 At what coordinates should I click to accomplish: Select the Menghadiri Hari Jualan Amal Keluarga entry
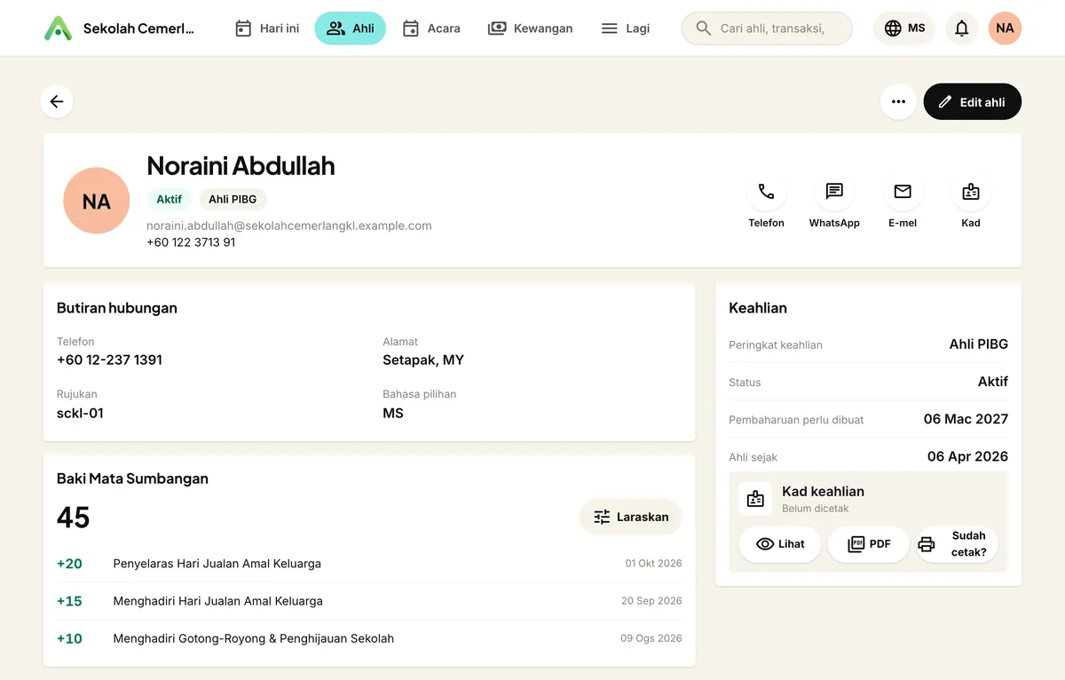369,601
